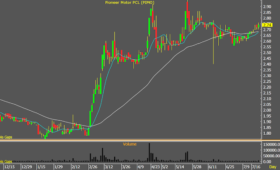Click No Gaps label in price pane
280x170 pixels.
(6, 137)
